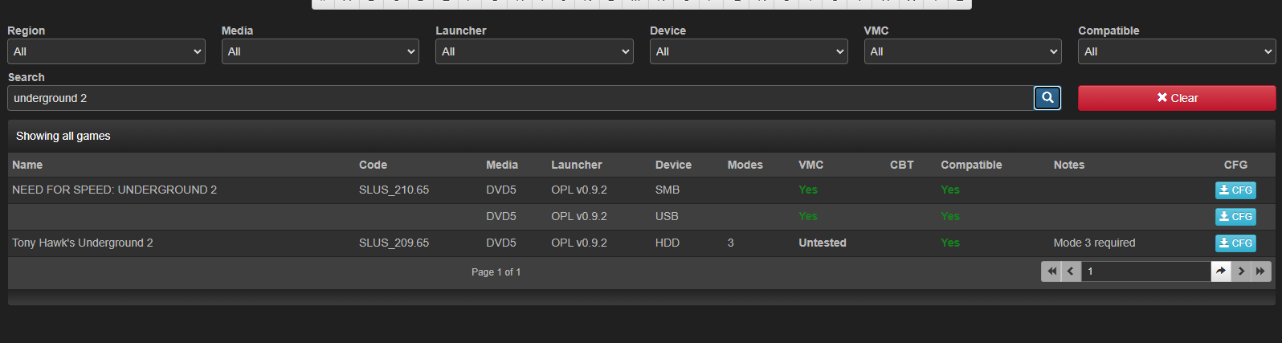Click the CFG column header

click(x=1235, y=165)
